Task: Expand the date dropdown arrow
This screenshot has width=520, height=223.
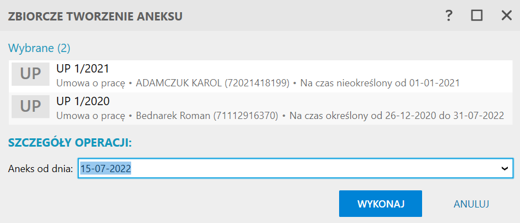Action: point(504,169)
